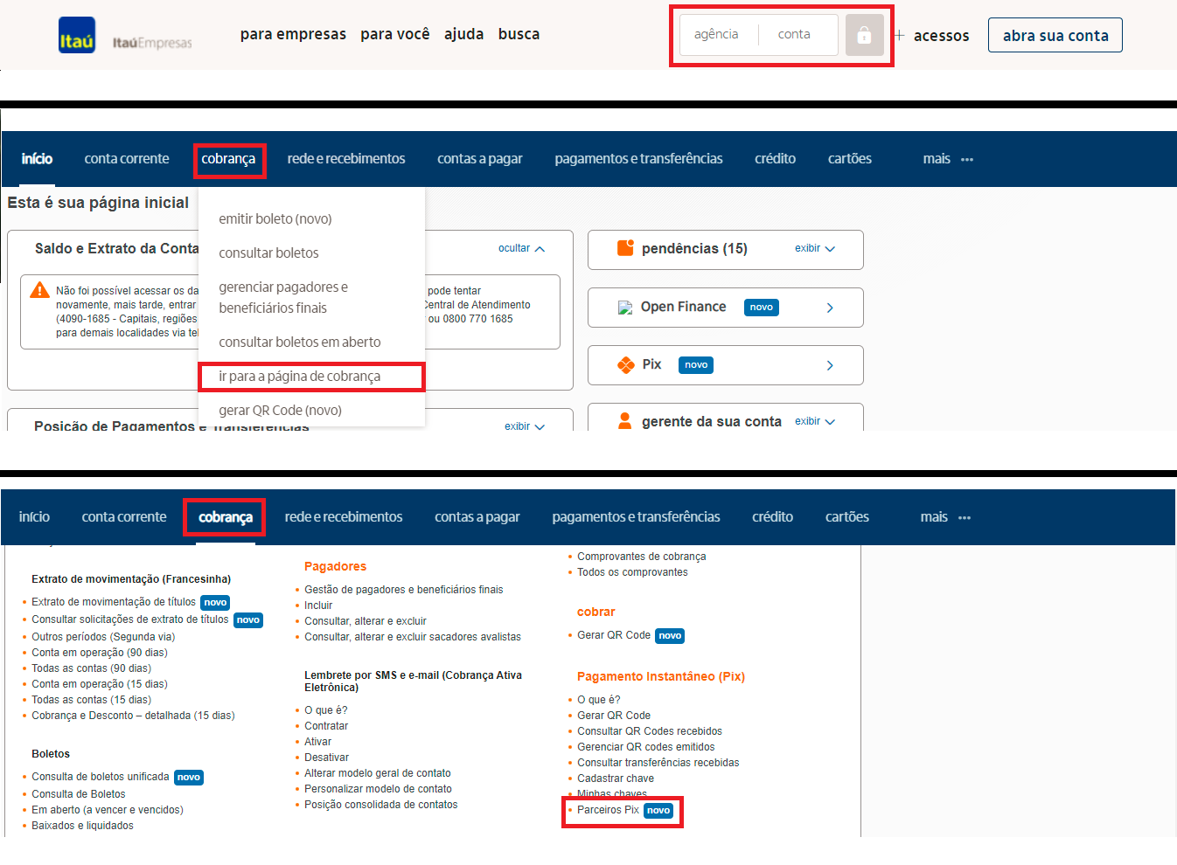Open the busca search option
1177x865 pixels.
[519, 34]
